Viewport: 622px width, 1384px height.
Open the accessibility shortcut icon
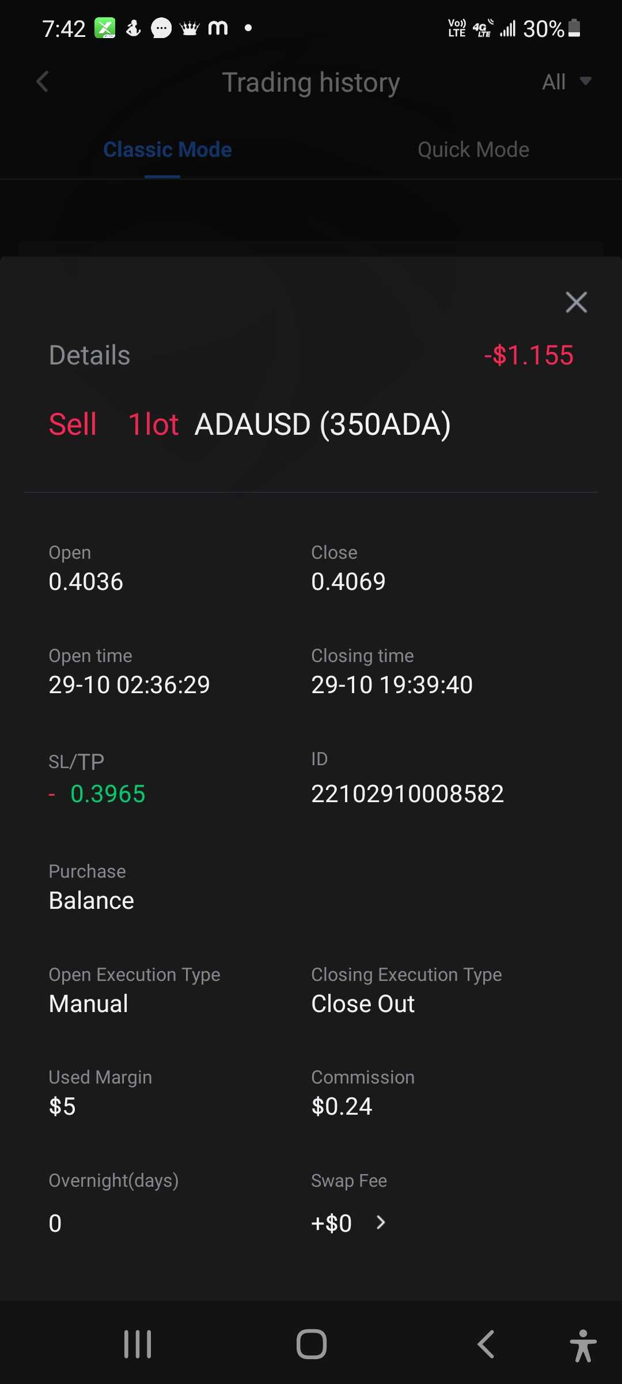point(583,1345)
